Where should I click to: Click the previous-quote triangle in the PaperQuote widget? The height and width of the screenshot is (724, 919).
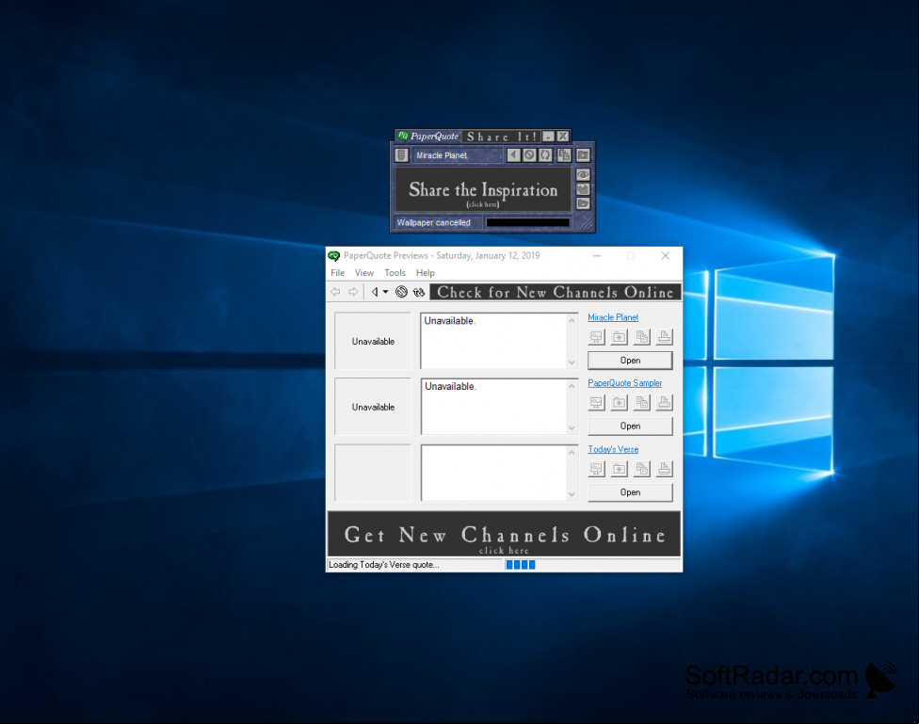coord(513,154)
